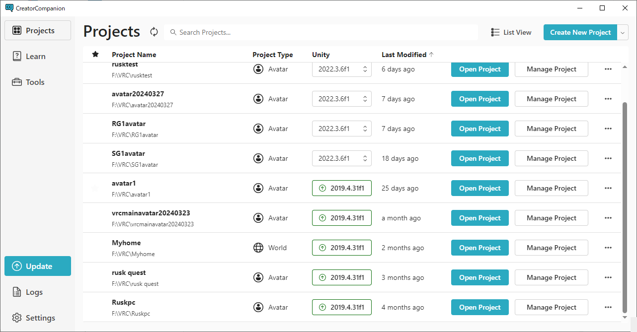The width and height of the screenshot is (637, 332).
Task: Manage Project for avatar1
Action: [x=552, y=188]
